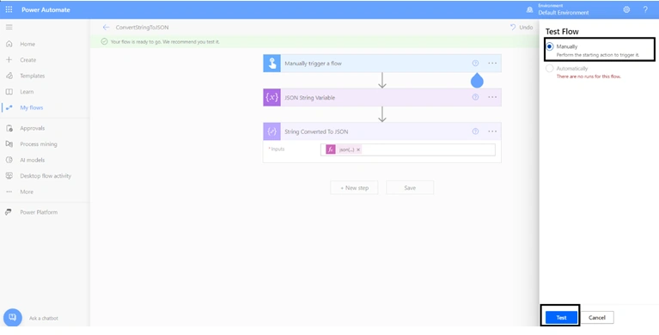Viewport: 659px width, 335px height.
Task: Click the Undo arrow icon
Action: pyautogui.click(x=513, y=27)
